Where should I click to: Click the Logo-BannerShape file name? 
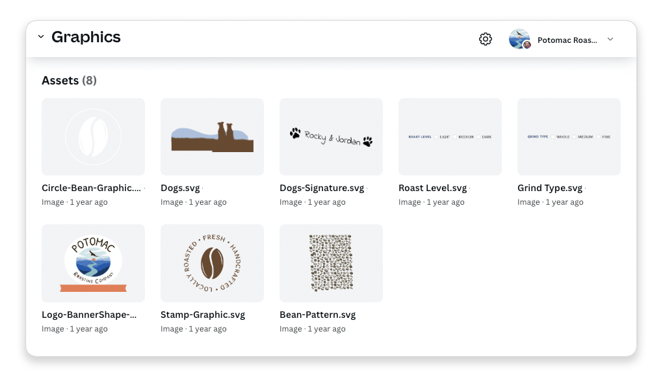(89, 315)
